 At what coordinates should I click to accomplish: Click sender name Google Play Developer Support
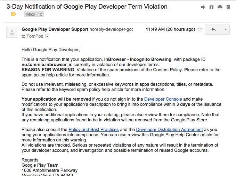55,29
